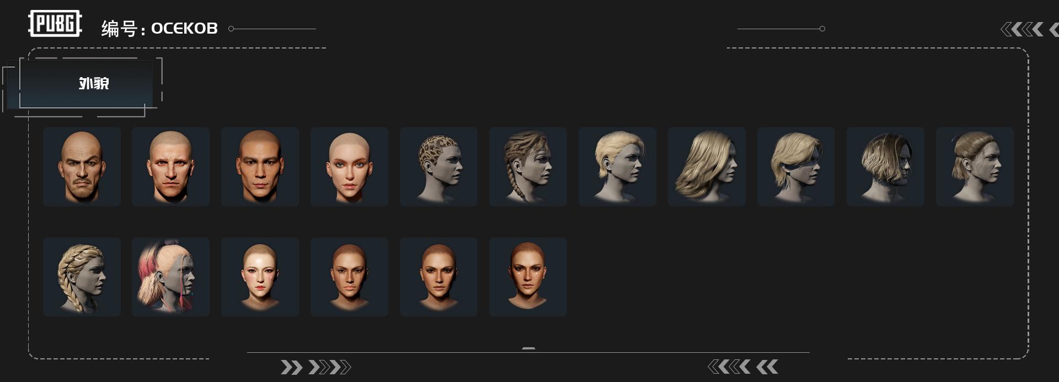The height and width of the screenshot is (382, 1059).
Task: Pick the long wavy blonde hairstyle
Action: point(707,166)
